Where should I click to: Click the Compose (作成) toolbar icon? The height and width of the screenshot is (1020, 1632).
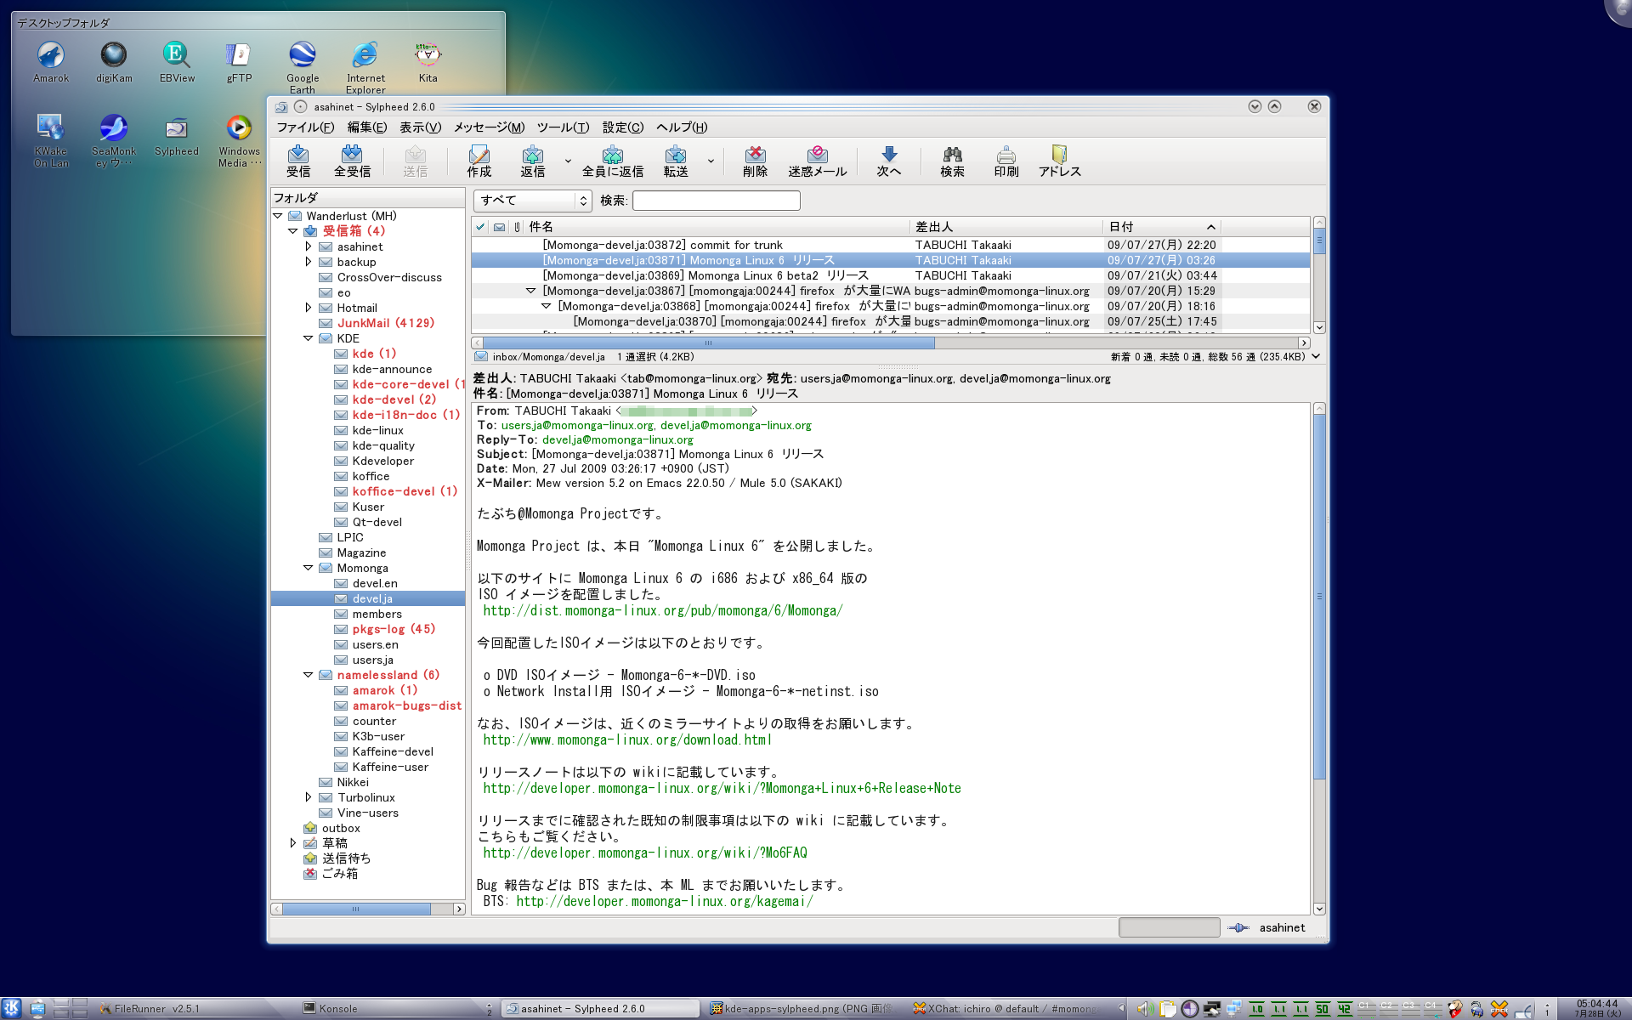tap(479, 161)
